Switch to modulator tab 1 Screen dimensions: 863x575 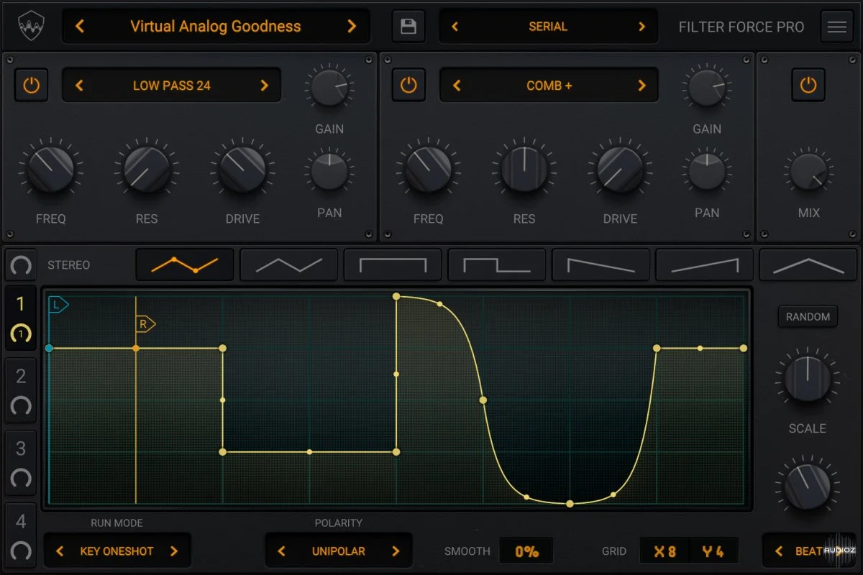click(21, 318)
